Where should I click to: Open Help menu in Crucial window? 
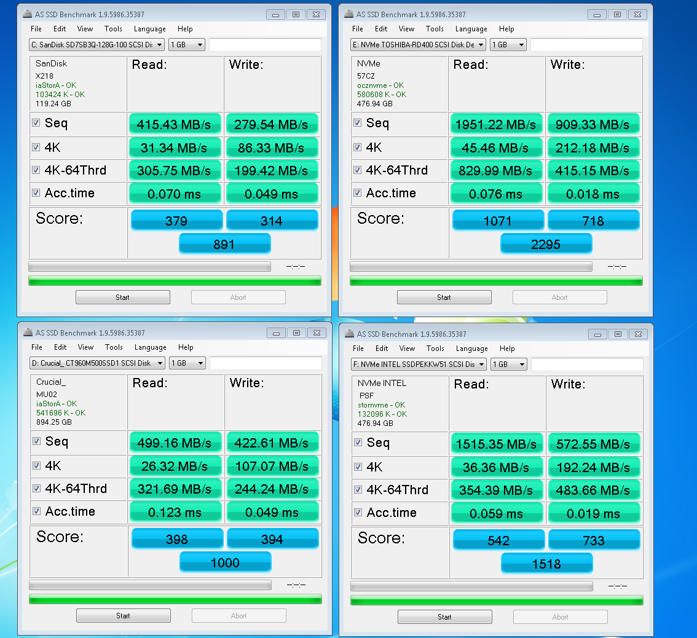tap(186, 347)
